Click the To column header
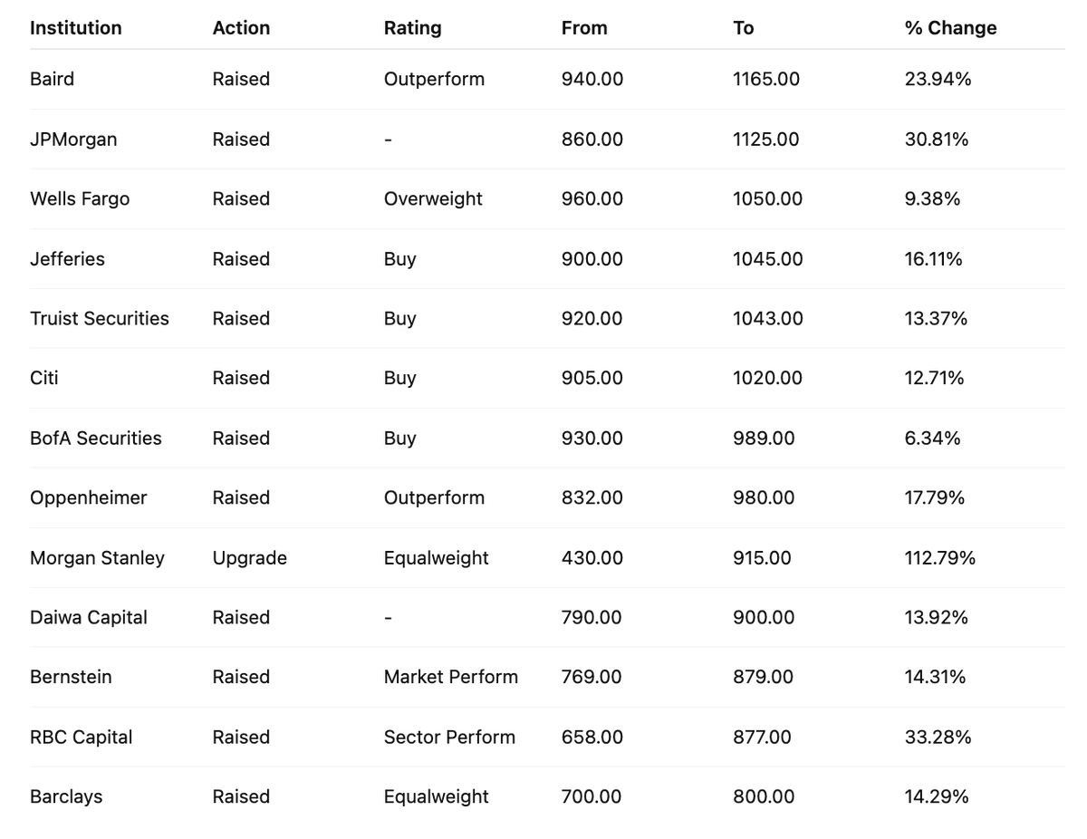 pyautogui.click(x=743, y=28)
